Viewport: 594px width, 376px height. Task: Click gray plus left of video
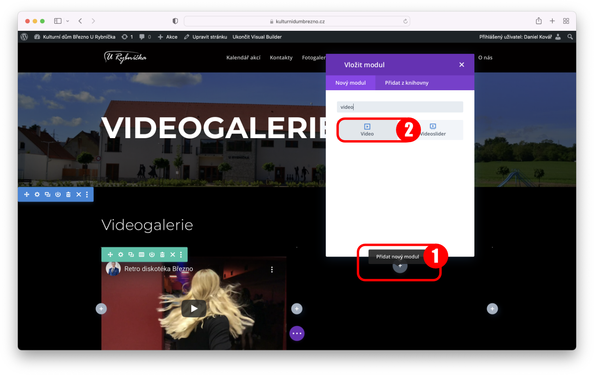pyautogui.click(x=101, y=309)
